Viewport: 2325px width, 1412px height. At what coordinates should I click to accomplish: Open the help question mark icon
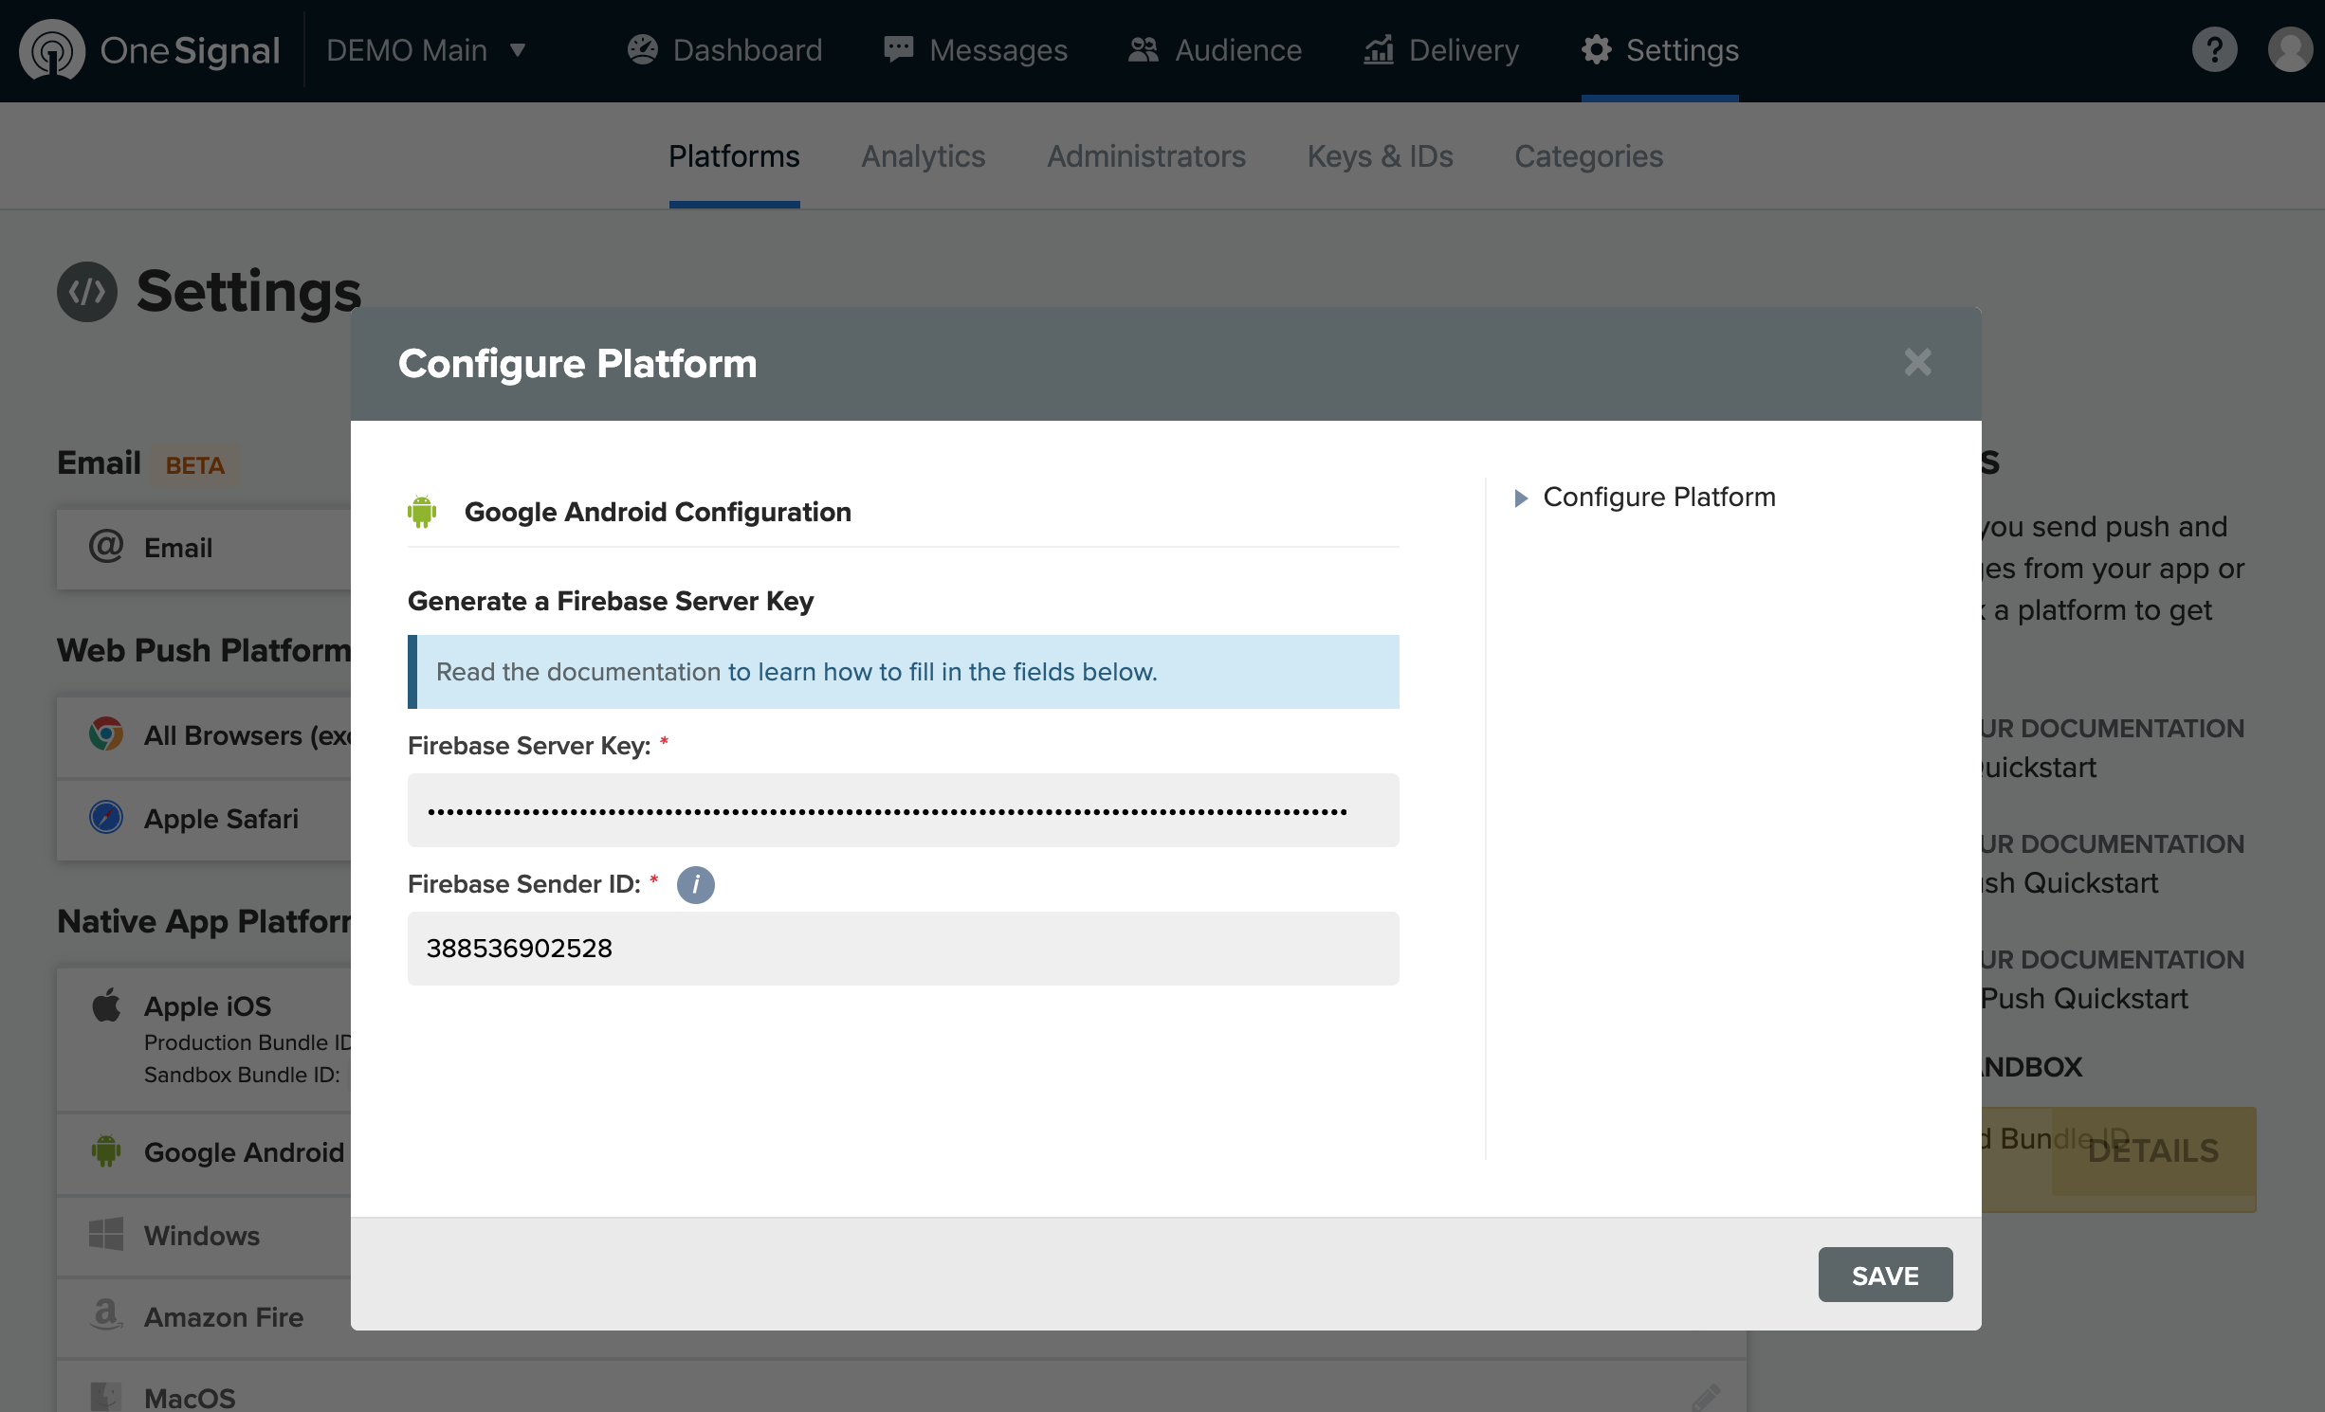[x=2214, y=50]
